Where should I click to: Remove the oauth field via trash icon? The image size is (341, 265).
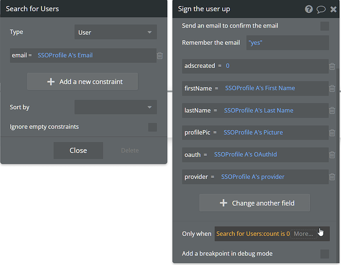coord(332,155)
